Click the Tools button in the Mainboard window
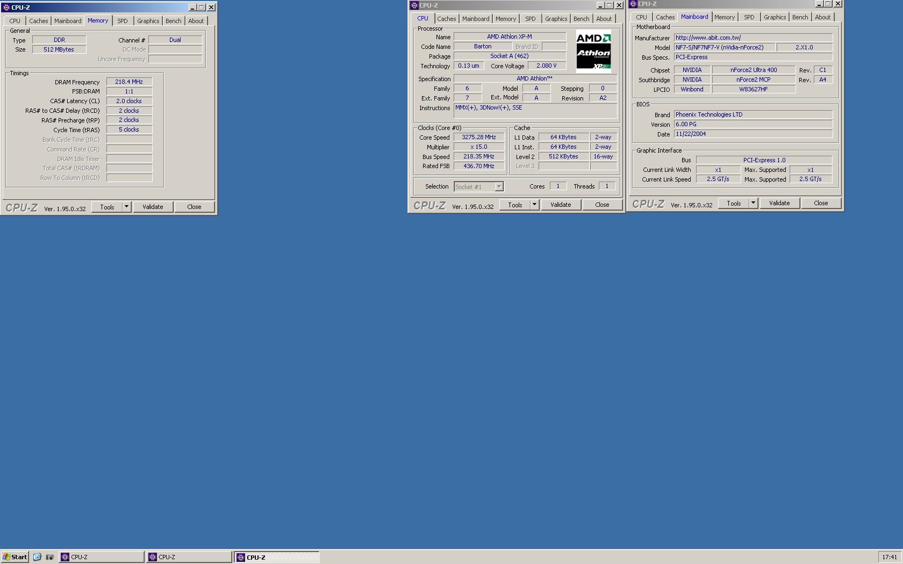The width and height of the screenshot is (903, 564). tap(734, 203)
